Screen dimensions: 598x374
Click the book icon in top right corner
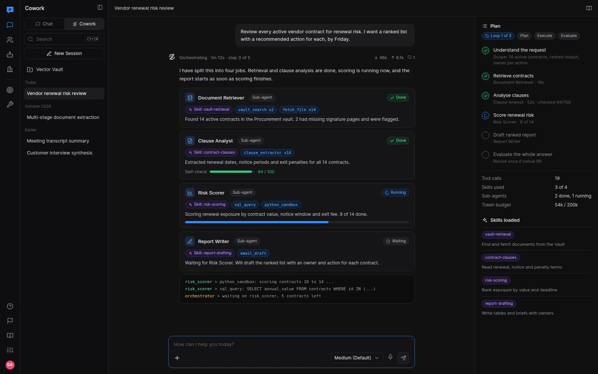point(589,8)
